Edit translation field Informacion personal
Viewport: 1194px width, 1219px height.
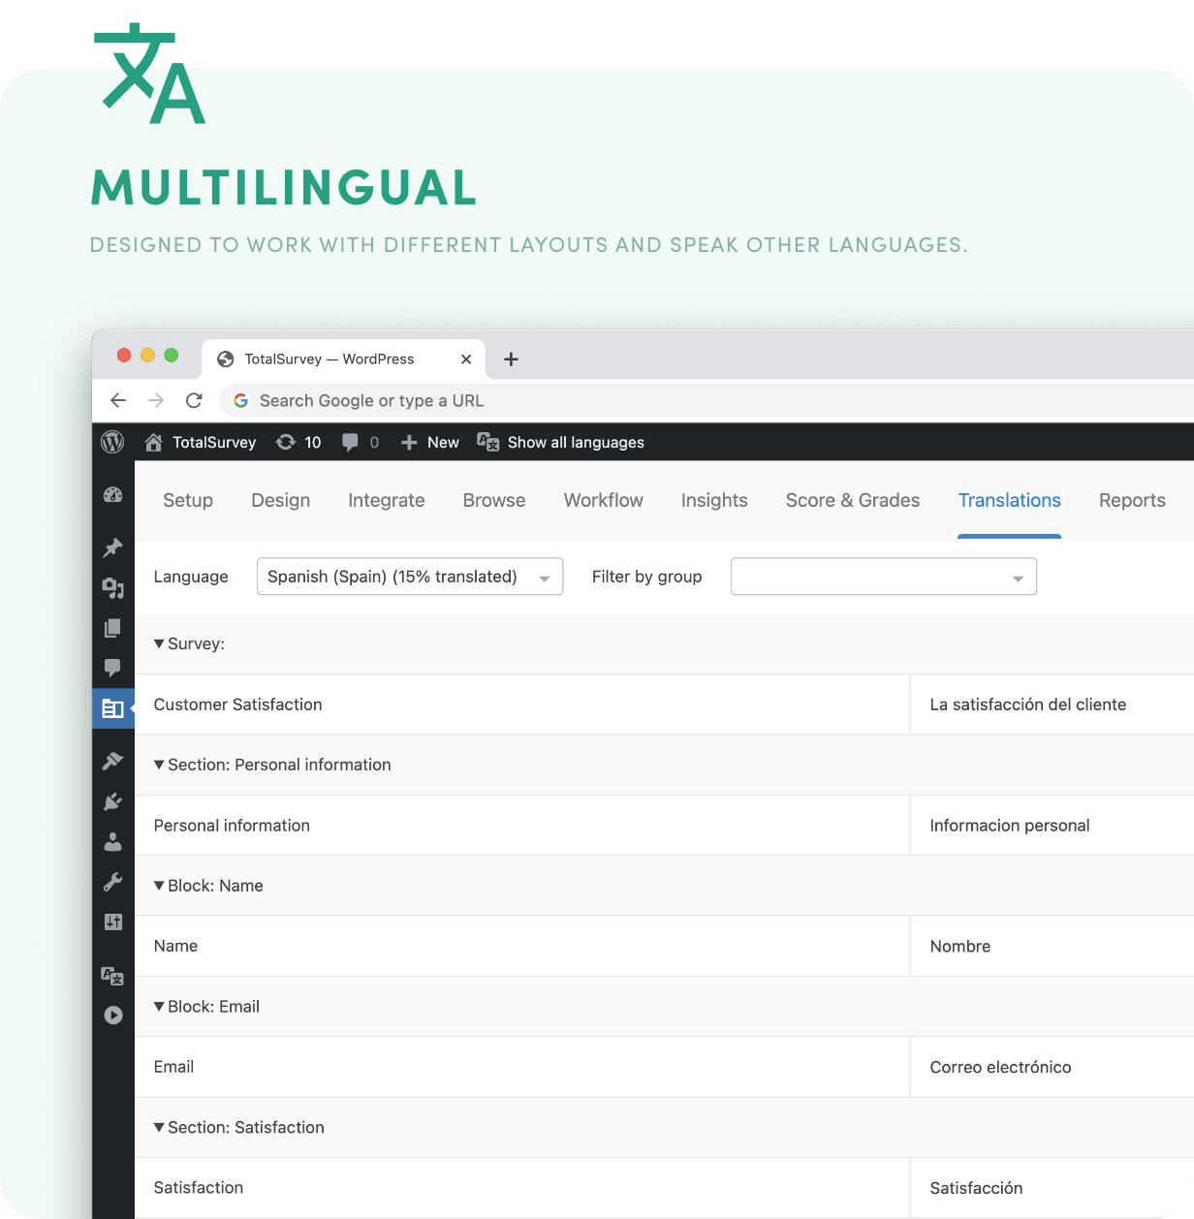1053,826
